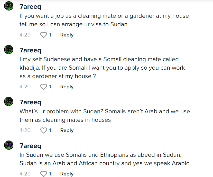This screenshot has width=213, height=177.
Task: Reply to the comment mentioning khadija
Action: (67, 87)
